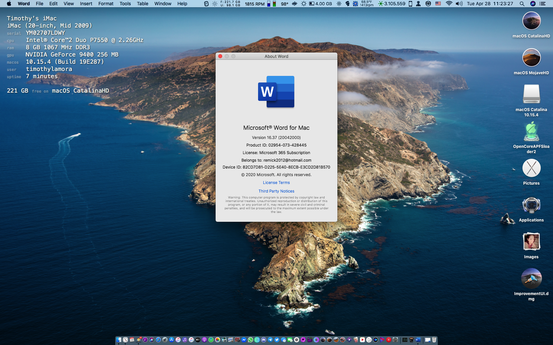Open Telegram from the Dock
The height and width of the screenshot is (345, 553).
pos(270,340)
